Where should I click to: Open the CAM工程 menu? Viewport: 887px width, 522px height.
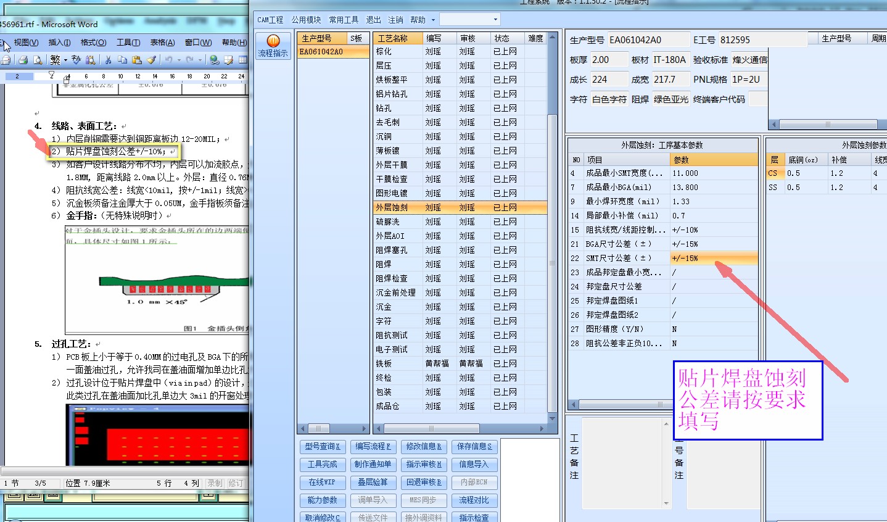pyautogui.click(x=270, y=20)
